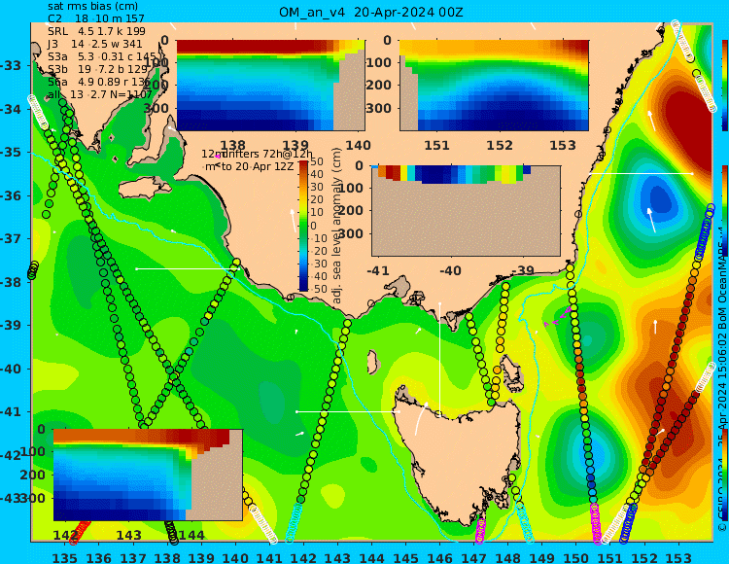
Task: Click the -34 latitude axis label
Action: [11, 109]
